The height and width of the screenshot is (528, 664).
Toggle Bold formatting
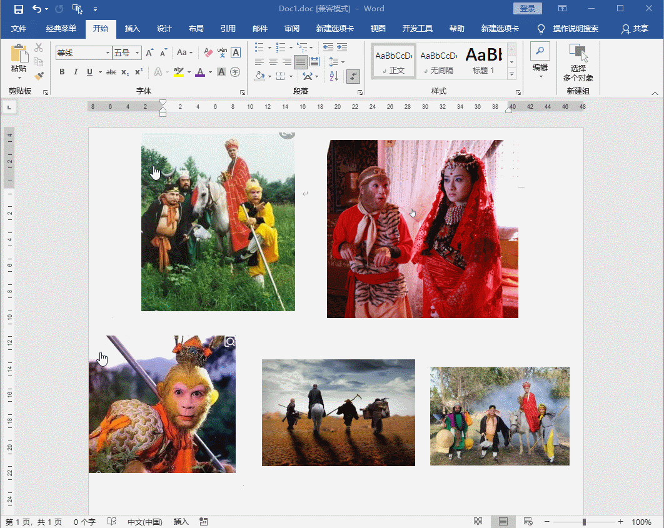[63, 72]
